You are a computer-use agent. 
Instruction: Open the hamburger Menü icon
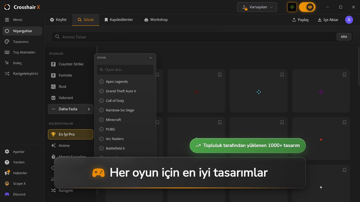tap(7, 20)
